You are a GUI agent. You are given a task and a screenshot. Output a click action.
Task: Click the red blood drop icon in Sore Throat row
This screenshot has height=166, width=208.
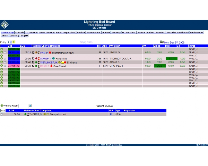[x=51, y=66]
